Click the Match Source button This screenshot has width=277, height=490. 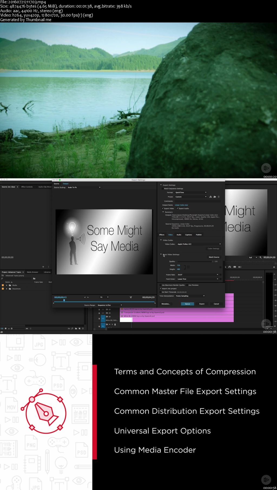click(214, 257)
